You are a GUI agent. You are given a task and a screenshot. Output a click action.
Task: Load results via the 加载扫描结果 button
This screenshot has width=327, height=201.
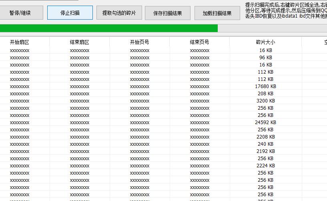[217, 13]
